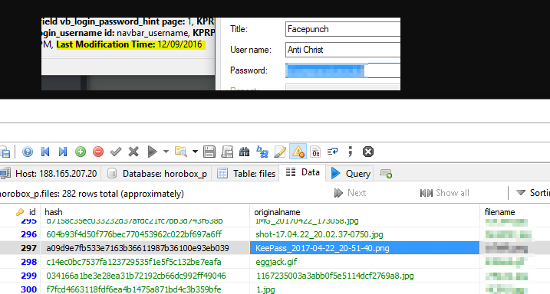
Task: Jump to the first row with the toolbar arrow
Action: click(45, 152)
